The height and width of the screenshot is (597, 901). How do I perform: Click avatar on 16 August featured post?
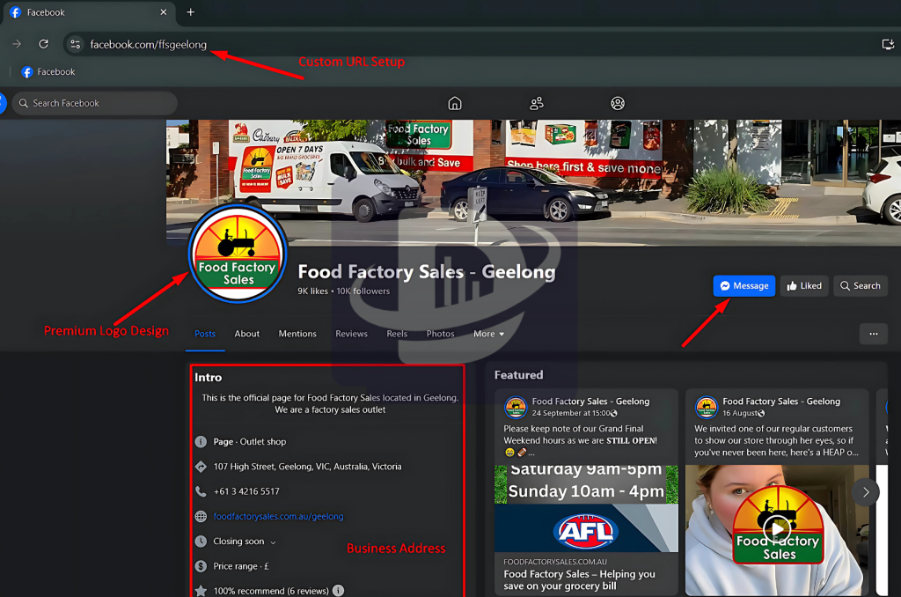click(707, 407)
